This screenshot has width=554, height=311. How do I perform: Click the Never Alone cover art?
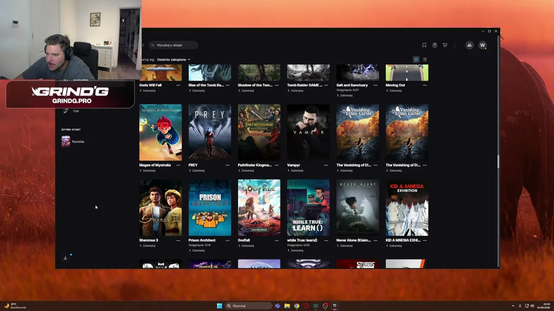pyautogui.click(x=358, y=208)
